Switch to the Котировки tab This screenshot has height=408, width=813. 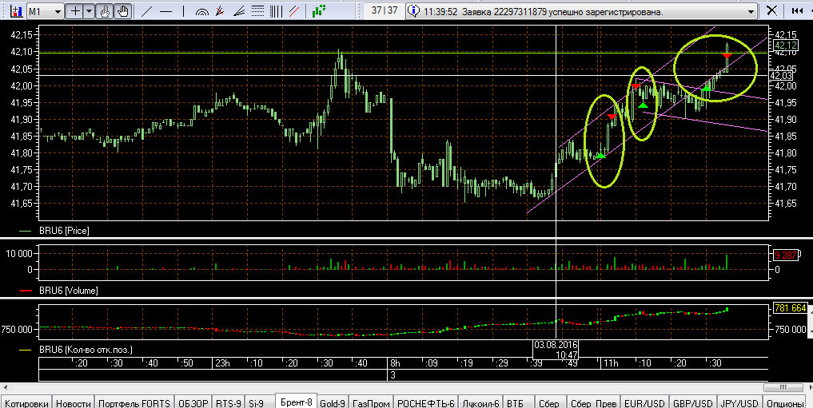coord(26,403)
